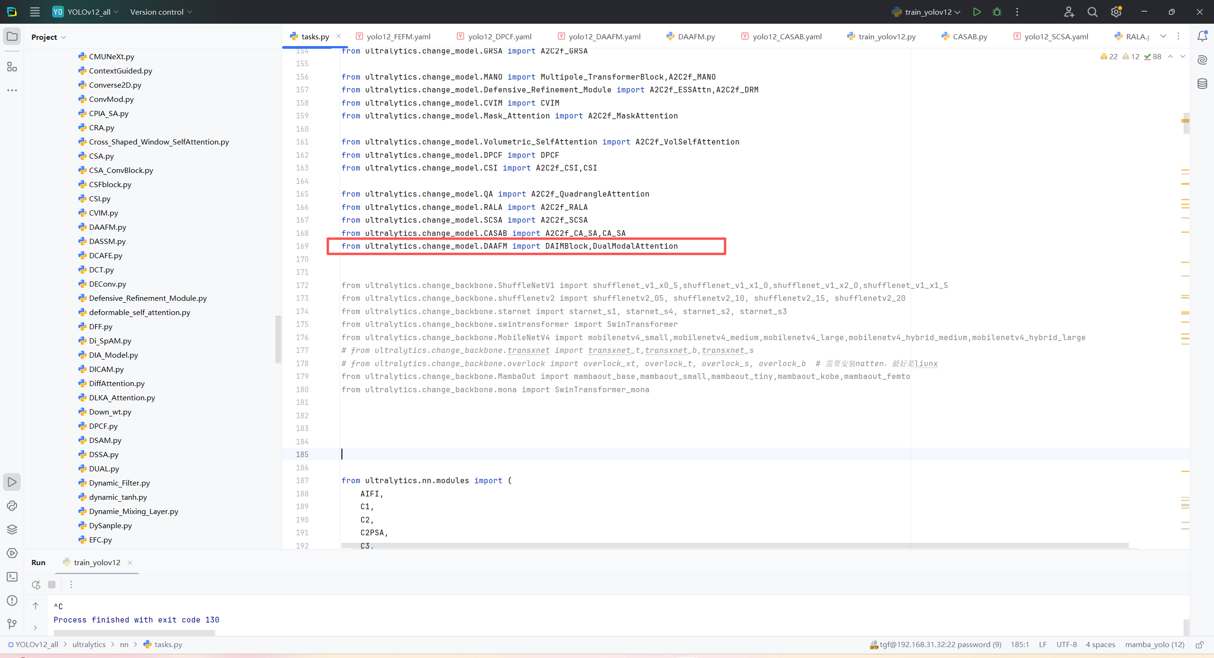This screenshot has width=1214, height=658.
Task: Open Search Everywhere magnifier icon
Action: click(1093, 12)
